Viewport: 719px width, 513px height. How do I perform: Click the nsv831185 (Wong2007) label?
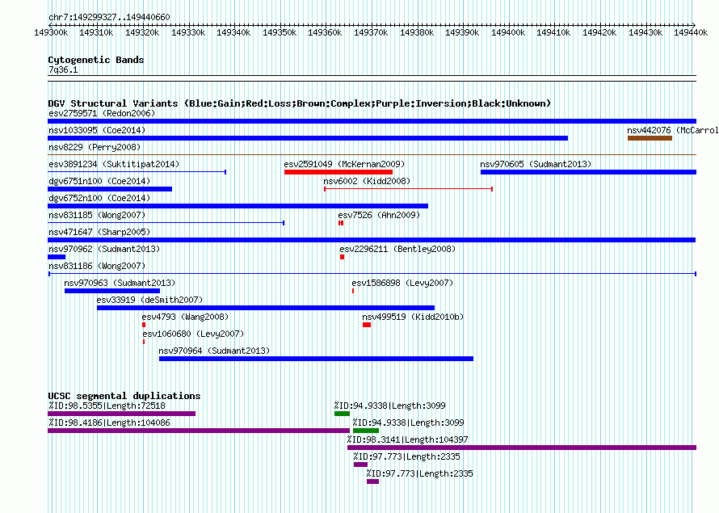click(x=97, y=215)
